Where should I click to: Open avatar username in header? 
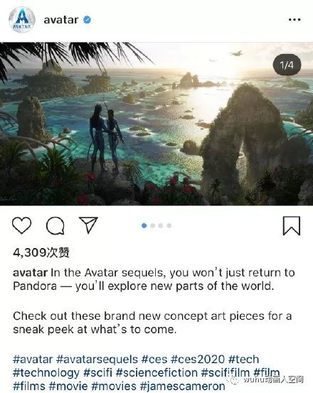coord(61,20)
